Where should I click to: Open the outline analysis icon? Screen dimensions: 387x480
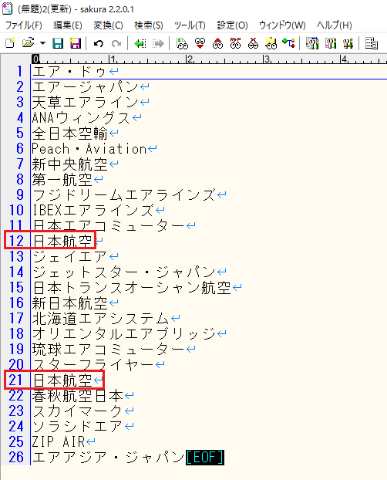point(289,43)
